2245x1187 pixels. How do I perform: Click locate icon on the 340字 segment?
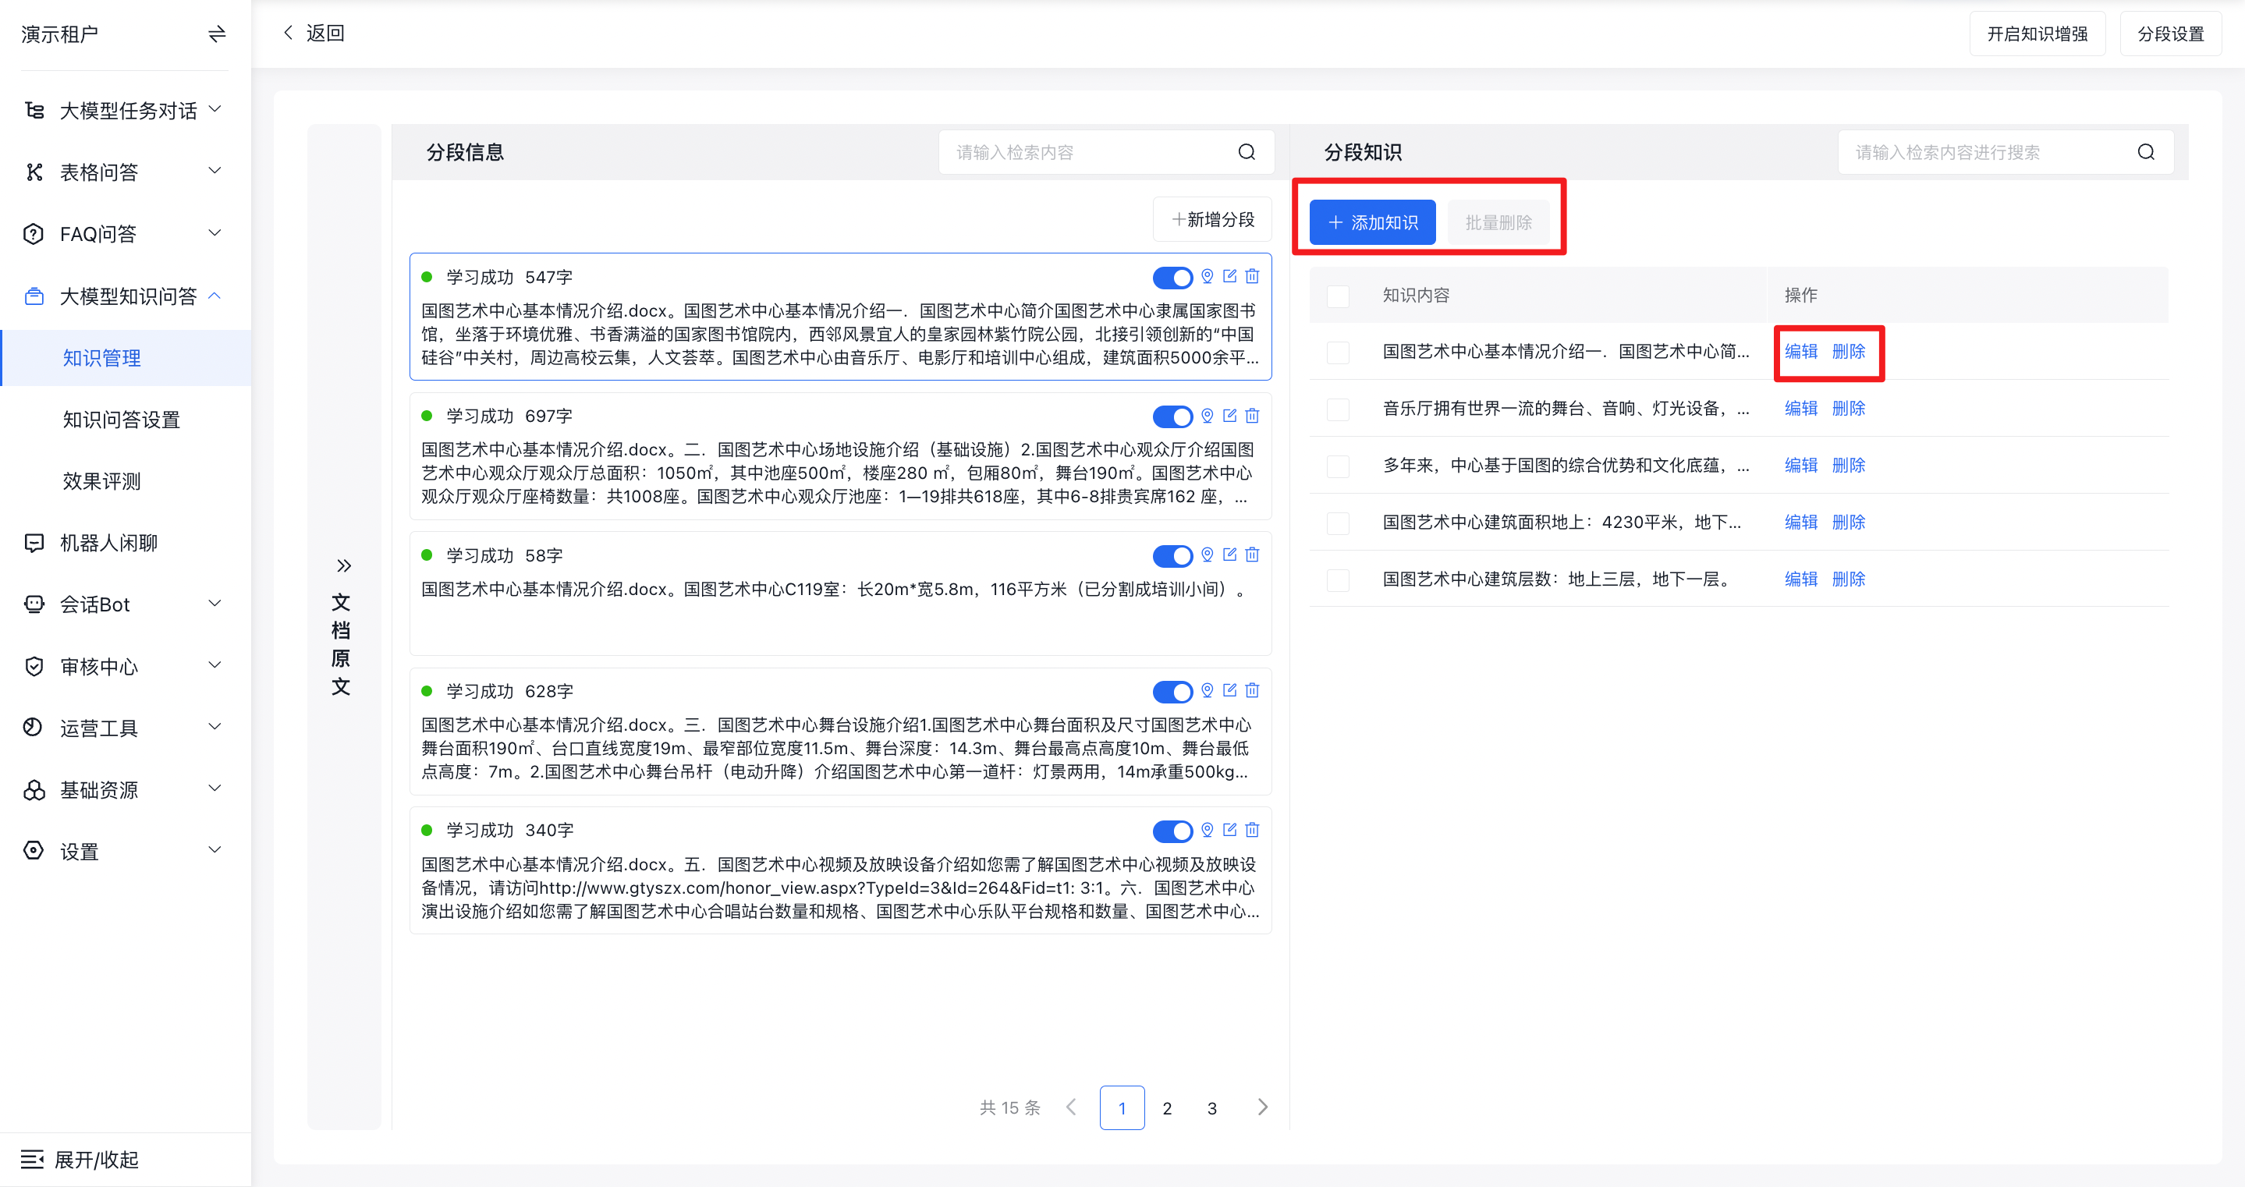point(1207,831)
